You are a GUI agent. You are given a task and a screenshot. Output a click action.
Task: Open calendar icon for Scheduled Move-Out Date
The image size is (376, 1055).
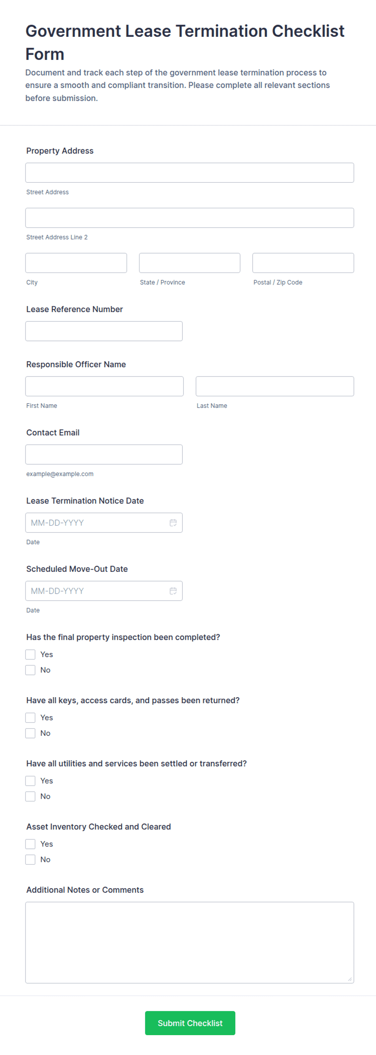[x=173, y=591]
